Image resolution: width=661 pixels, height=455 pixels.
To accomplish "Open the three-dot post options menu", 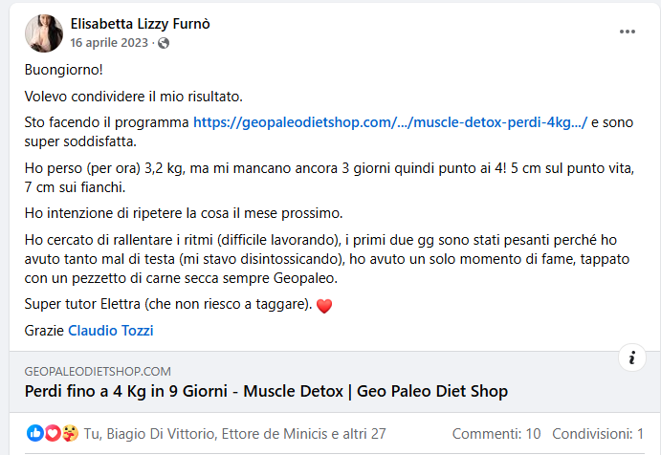I will pos(627,32).
